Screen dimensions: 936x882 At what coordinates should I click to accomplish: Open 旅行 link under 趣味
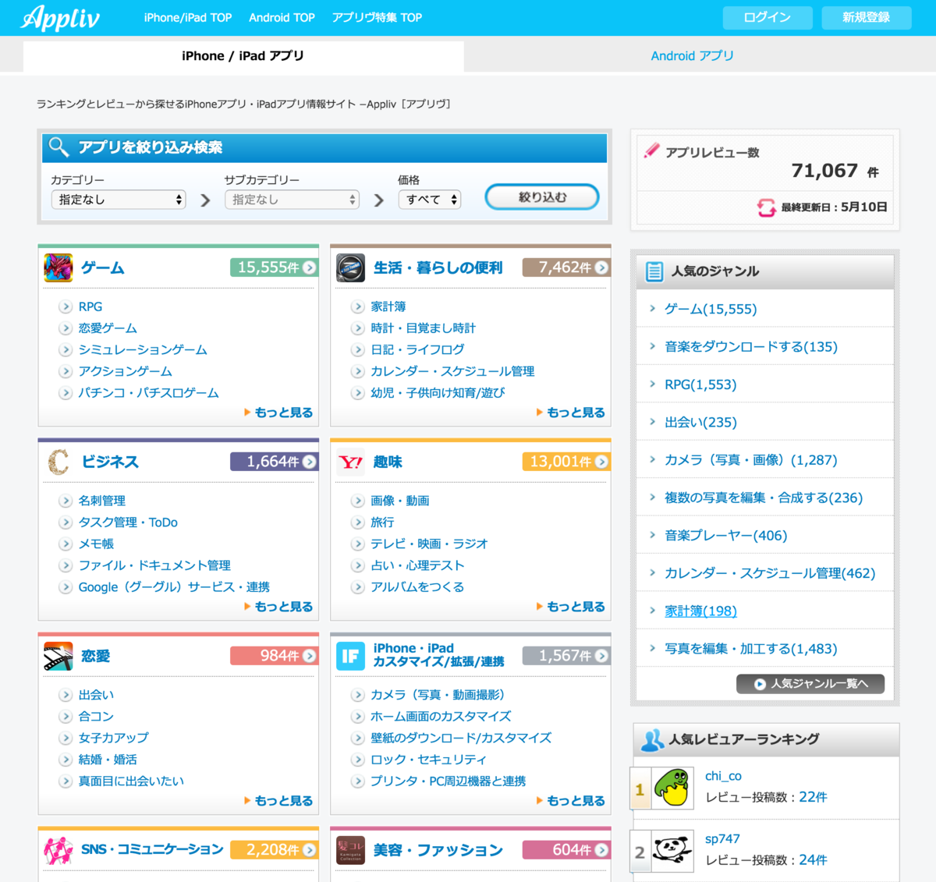382,522
